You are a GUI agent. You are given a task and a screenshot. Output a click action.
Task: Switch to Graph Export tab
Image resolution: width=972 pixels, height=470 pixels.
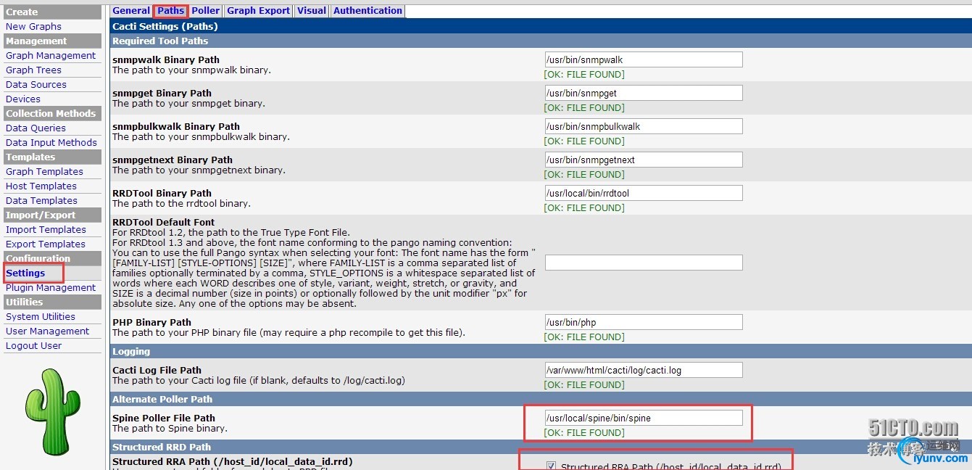[259, 11]
